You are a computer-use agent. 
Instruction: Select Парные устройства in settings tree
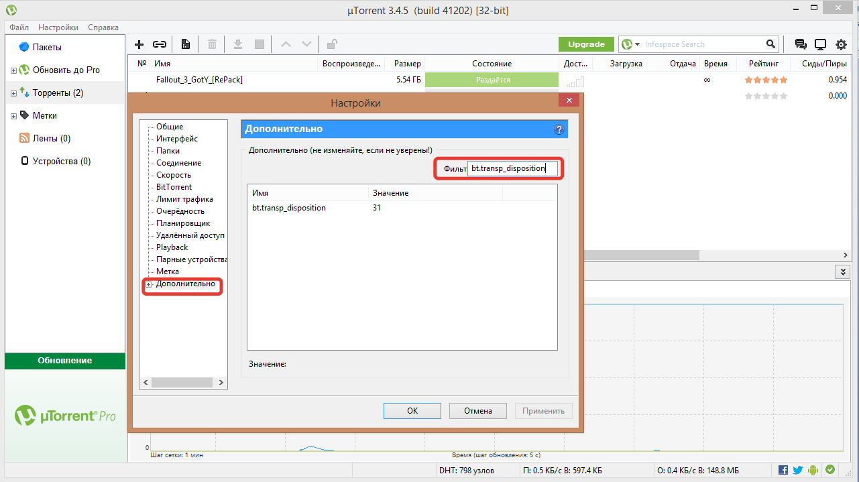[x=192, y=259]
